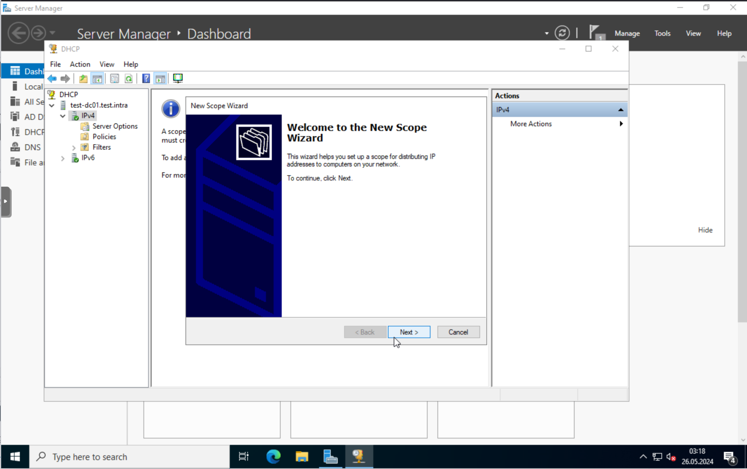Open the File menu in DHCP

pyautogui.click(x=55, y=64)
